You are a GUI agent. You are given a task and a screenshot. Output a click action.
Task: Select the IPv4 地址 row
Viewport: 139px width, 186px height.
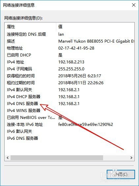[69, 62]
